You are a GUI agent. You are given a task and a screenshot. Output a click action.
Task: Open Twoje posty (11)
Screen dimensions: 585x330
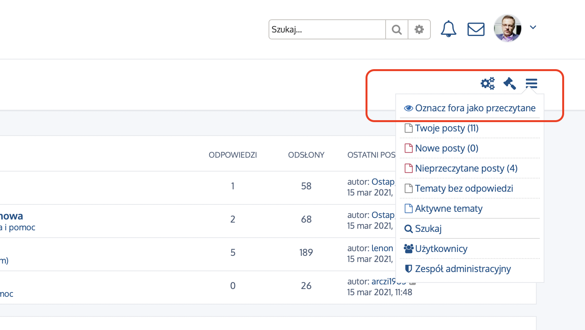[446, 128]
